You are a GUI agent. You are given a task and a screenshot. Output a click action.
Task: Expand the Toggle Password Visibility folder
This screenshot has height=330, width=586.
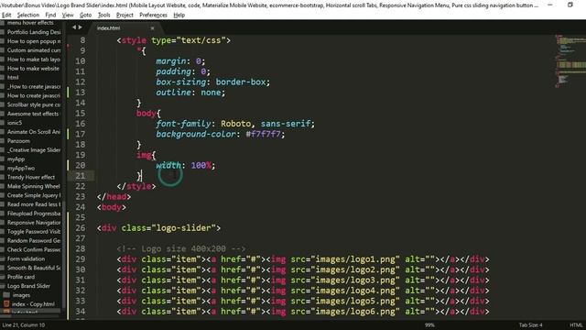click(x=34, y=232)
